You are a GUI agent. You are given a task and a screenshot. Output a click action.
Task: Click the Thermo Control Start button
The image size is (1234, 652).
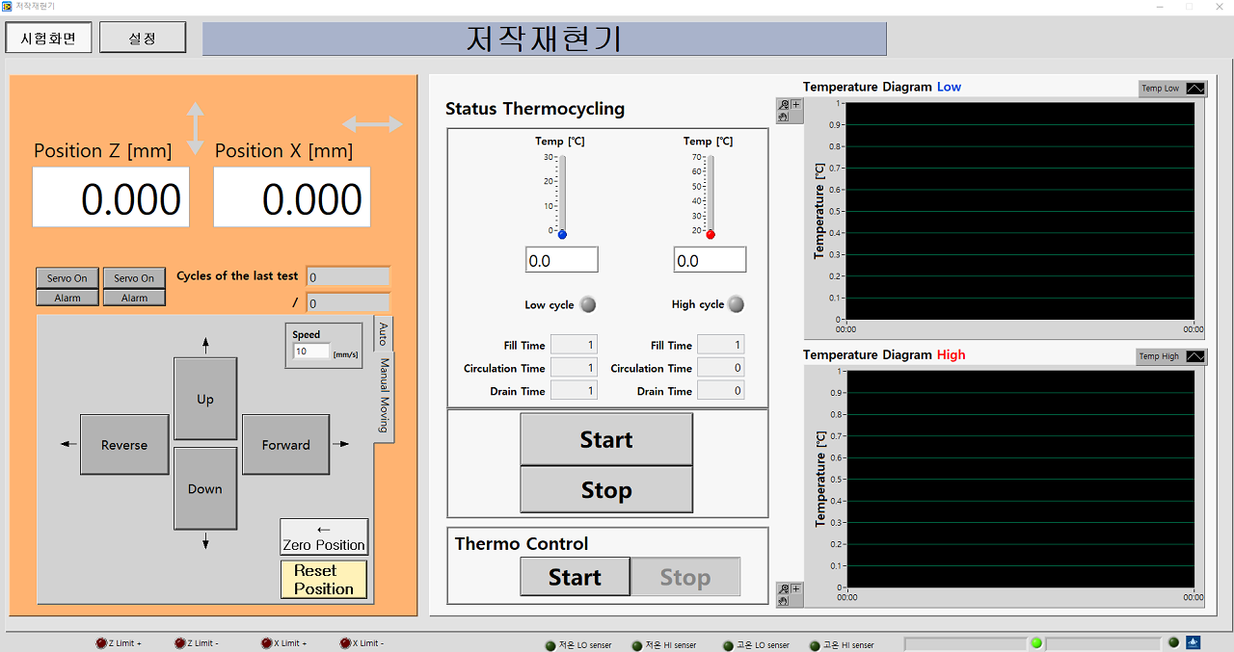[575, 577]
